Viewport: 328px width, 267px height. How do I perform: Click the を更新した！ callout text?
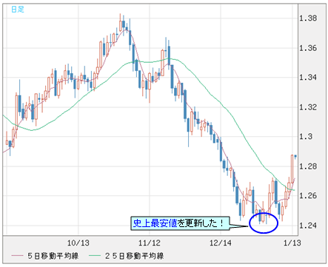click(x=201, y=223)
